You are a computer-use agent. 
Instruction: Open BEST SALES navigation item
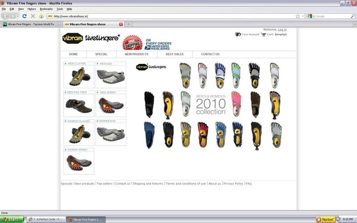[x=174, y=54]
